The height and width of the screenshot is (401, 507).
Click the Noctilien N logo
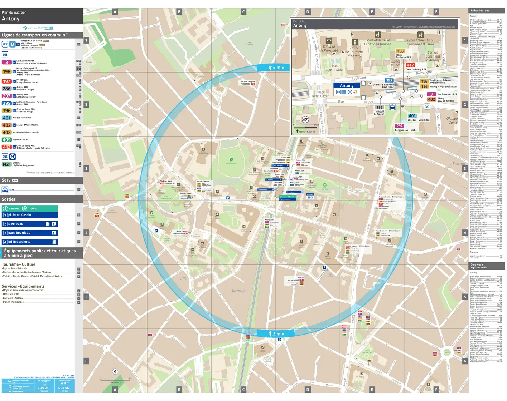(x=13, y=157)
